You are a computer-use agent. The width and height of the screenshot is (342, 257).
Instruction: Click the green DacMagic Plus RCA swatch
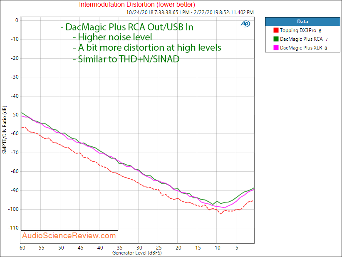coord(276,39)
